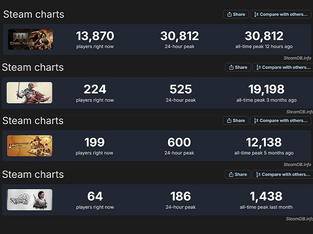313x234 pixels.
Task: Click the Share icon in South of Midnight header
Action: click(x=231, y=175)
